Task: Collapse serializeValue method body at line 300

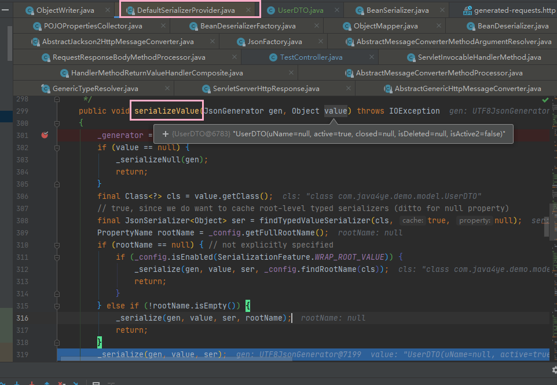Action: point(57,124)
